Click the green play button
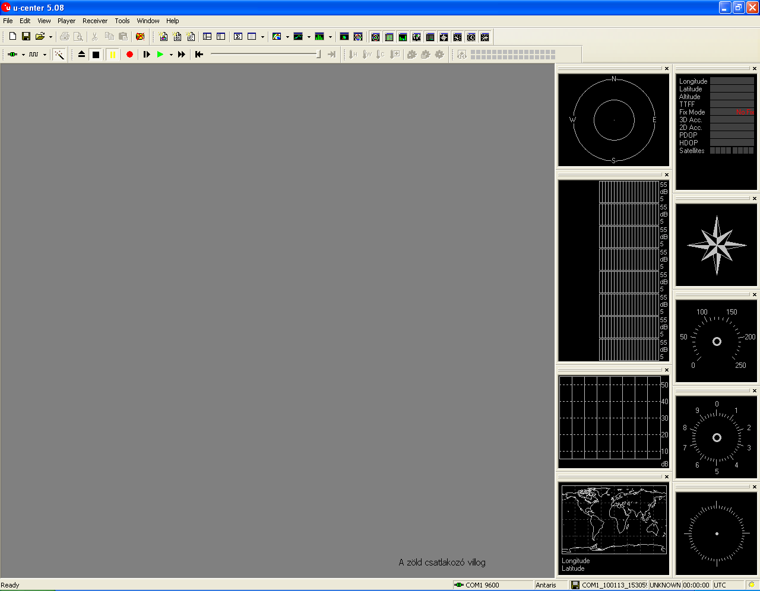This screenshot has width=760, height=591. click(160, 55)
